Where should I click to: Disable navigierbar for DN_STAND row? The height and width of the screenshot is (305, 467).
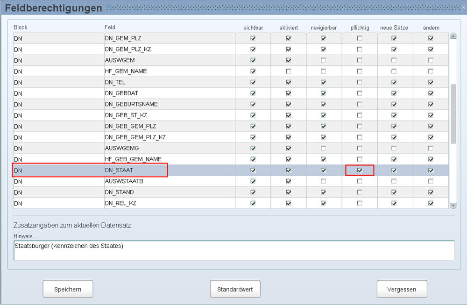[x=323, y=192]
